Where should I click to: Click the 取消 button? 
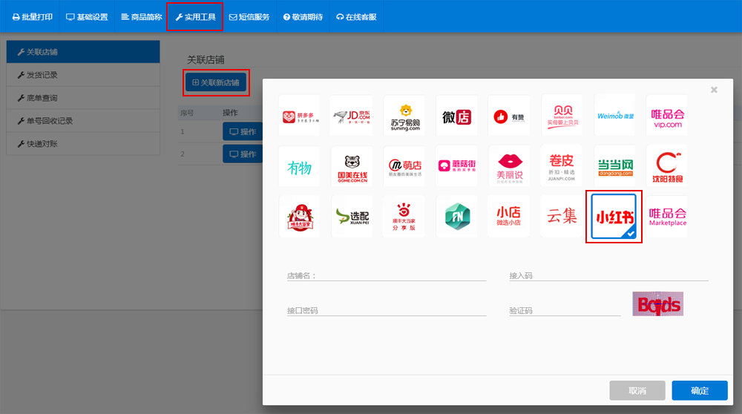pyautogui.click(x=637, y=390)
